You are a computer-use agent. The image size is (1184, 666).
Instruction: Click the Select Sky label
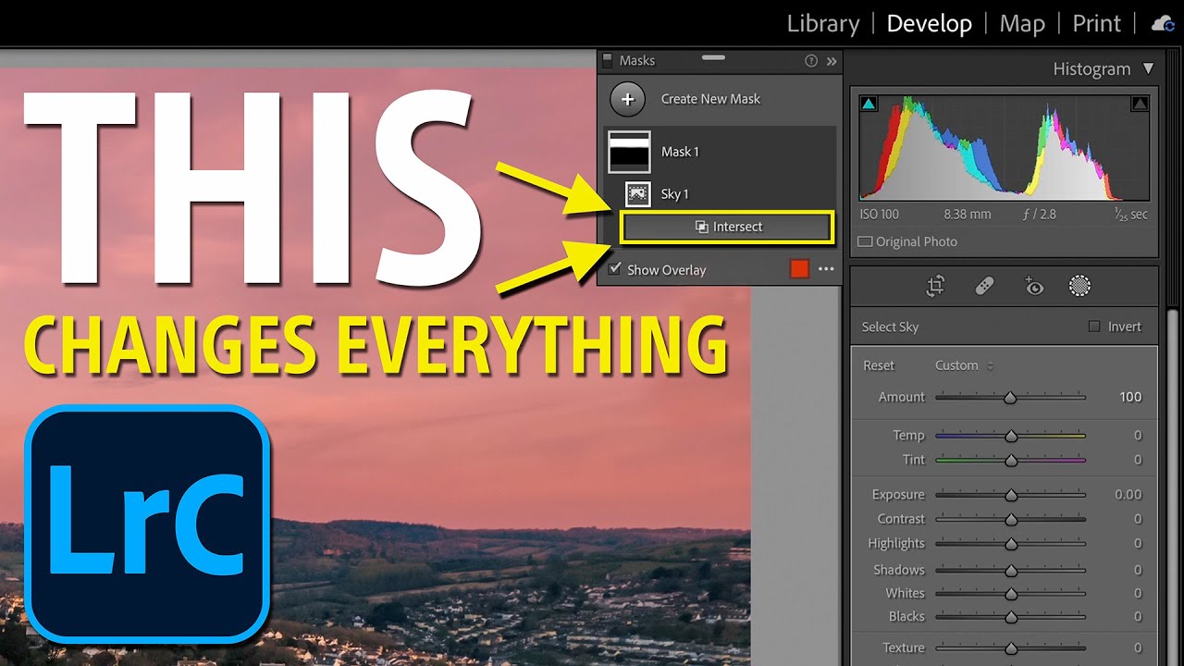[x=890, y=327]
